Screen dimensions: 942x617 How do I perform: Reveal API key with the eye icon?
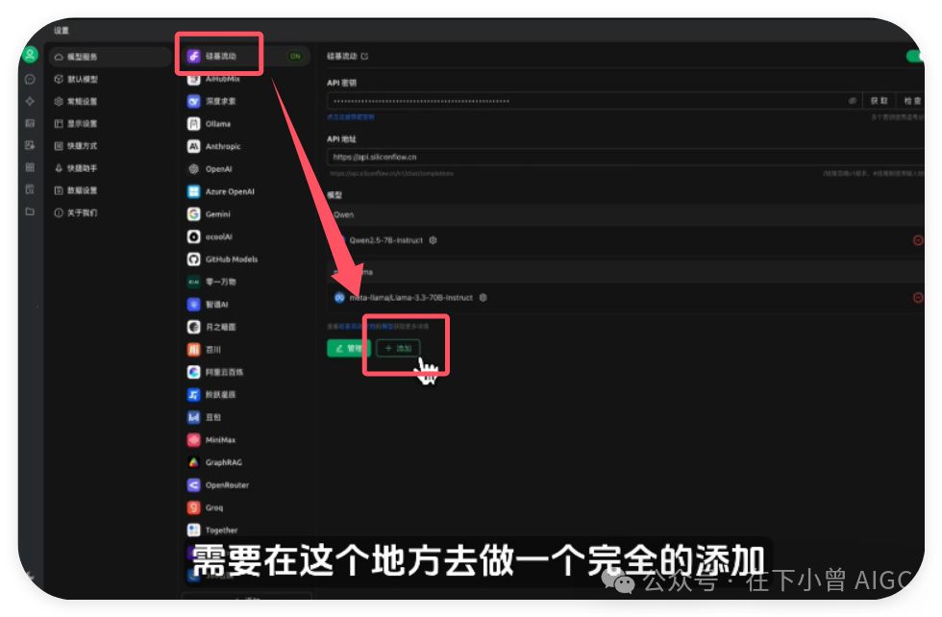point(852,101)
